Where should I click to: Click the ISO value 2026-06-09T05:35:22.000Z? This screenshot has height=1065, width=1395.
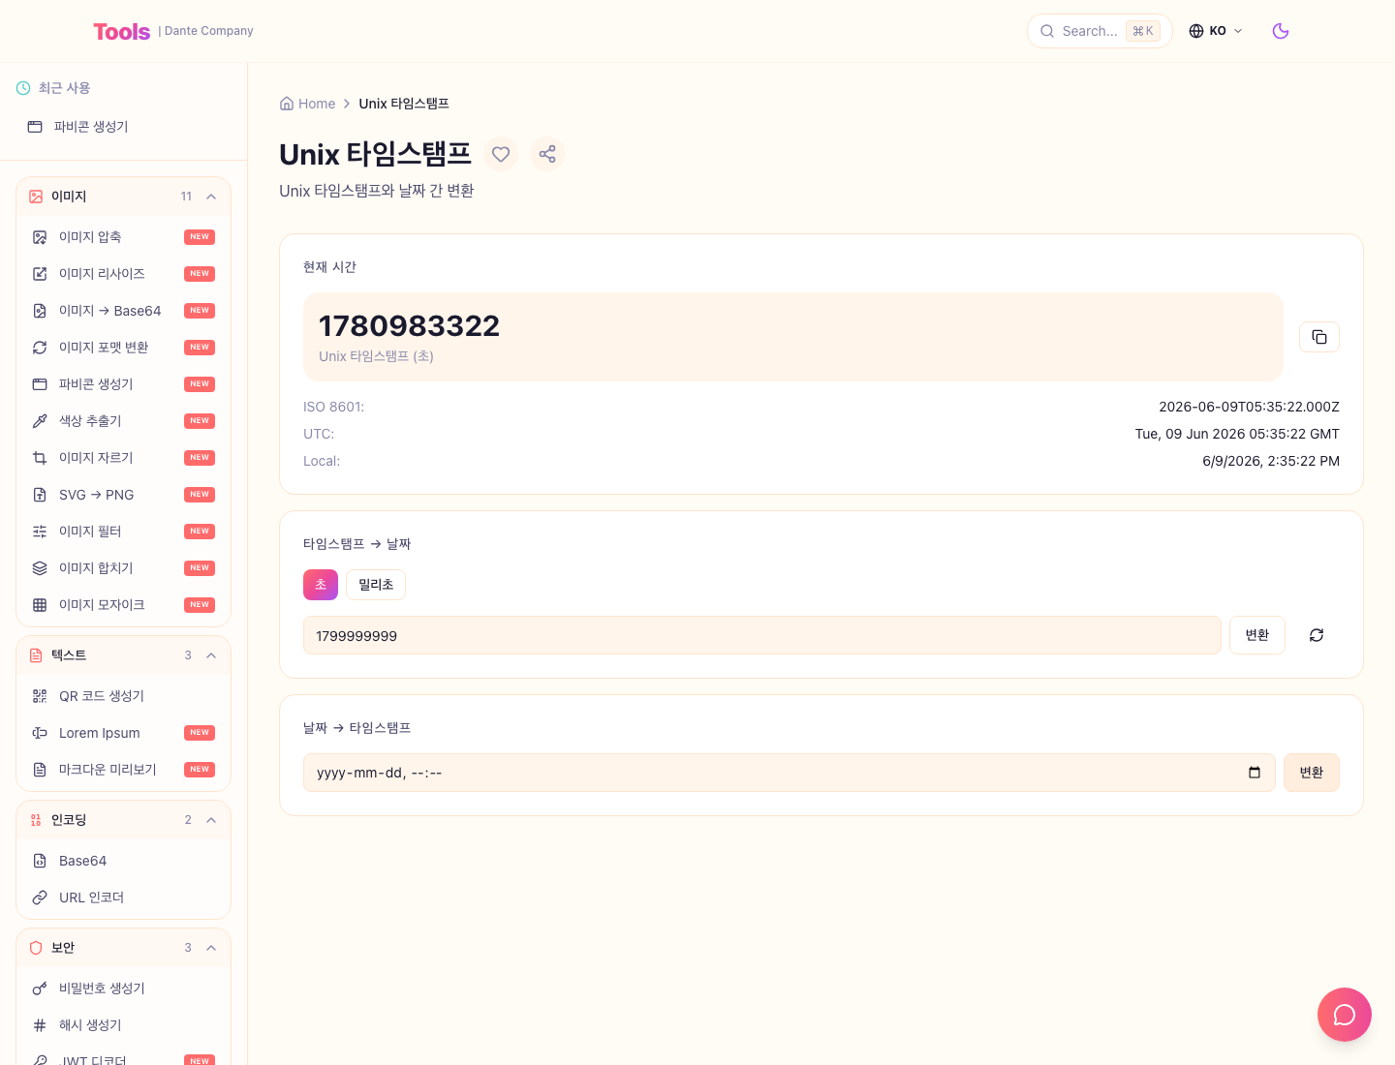(1249, 407)
